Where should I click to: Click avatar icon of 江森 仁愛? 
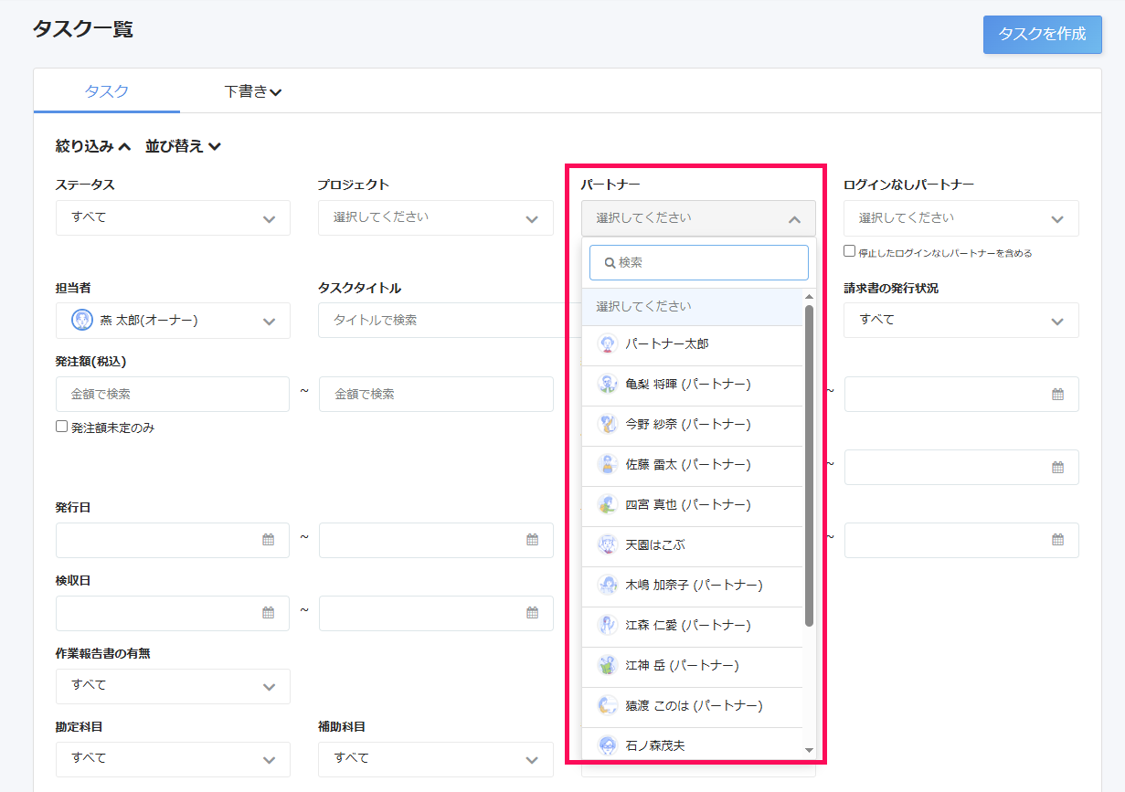[x=608, y=626]
